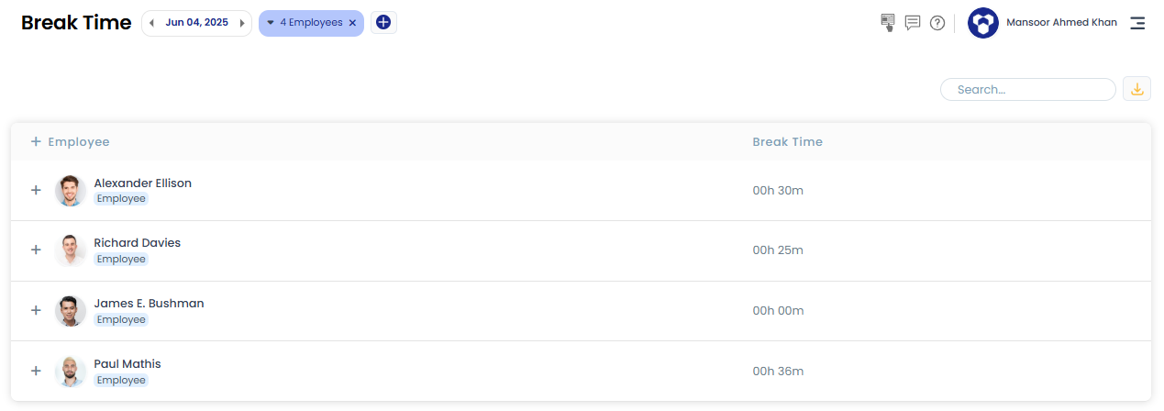The width and height of the screenshot is (1164, 411).
Task: Download the break time report
Action: pyautogui.click(x=1137, y=89)
